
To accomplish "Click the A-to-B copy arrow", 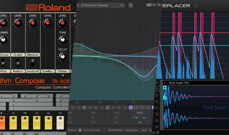I will (154, 5).
